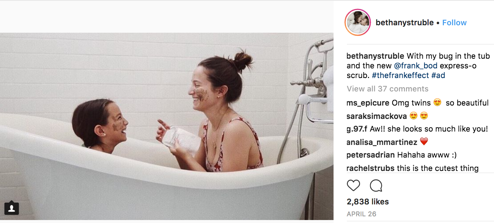View the 2,838 likes list

368,202
